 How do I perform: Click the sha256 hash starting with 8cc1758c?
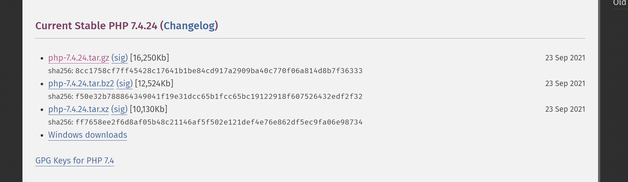coord(219,71)
